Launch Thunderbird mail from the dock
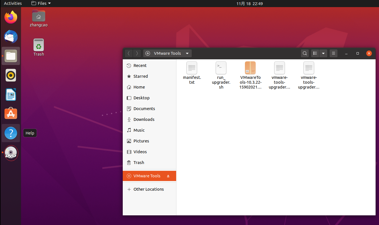The image size is (379, 225). pos(11,37)
